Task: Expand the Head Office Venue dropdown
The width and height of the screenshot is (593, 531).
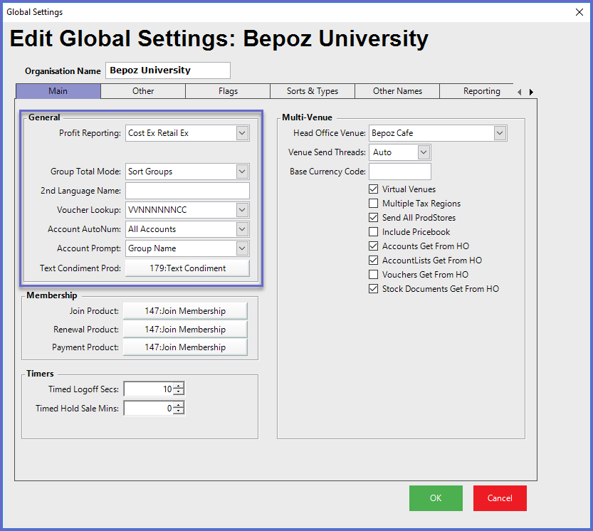Action: (x=499, y=133)
